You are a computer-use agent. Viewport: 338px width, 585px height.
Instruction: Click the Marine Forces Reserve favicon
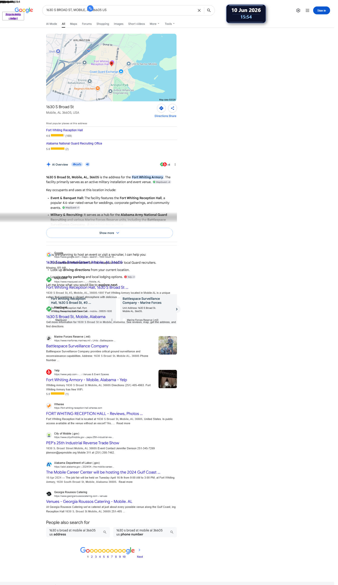click(49, 338)
